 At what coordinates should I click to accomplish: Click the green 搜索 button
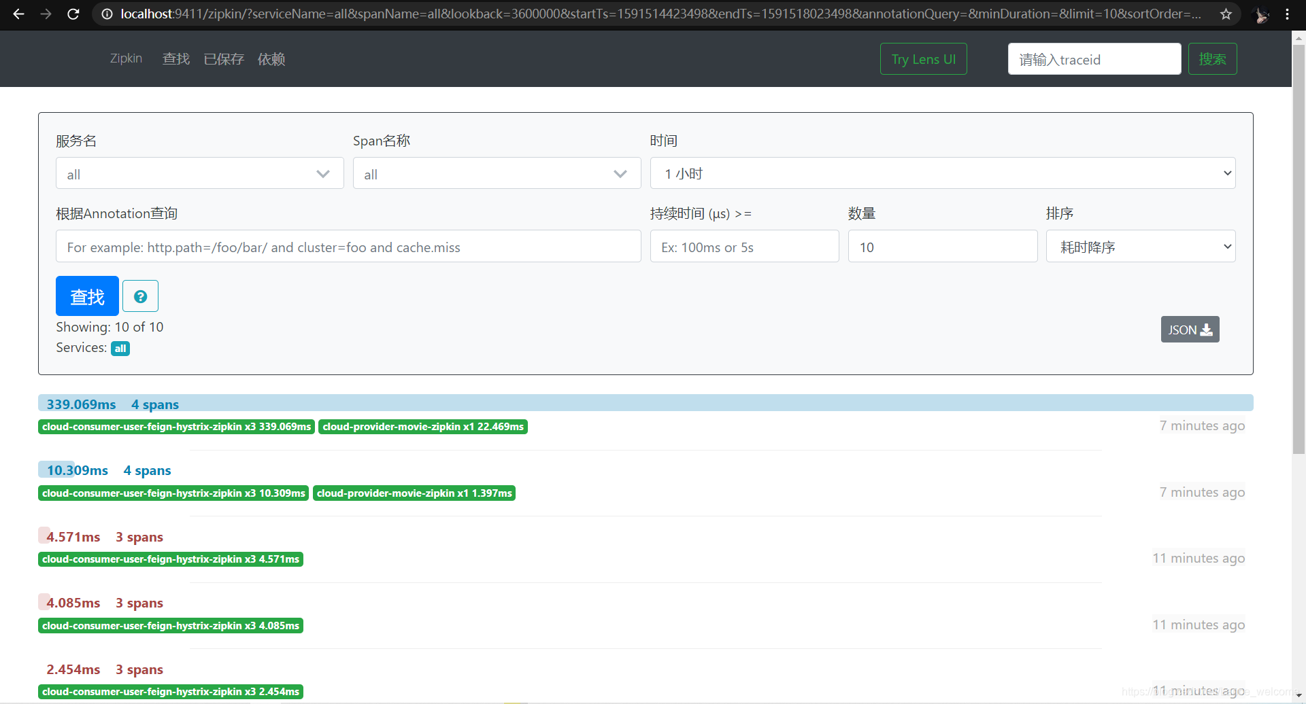point(1212,59)
